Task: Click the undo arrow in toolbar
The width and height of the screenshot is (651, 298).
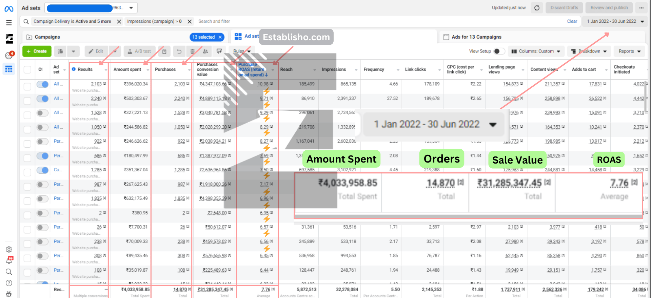Action: pyautogui.click(x=179, y=51)
